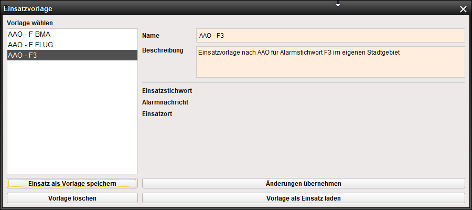The height and width of the screenshot is (210, 472).
Task: Click the Einsatzort label
Action: 157,113
